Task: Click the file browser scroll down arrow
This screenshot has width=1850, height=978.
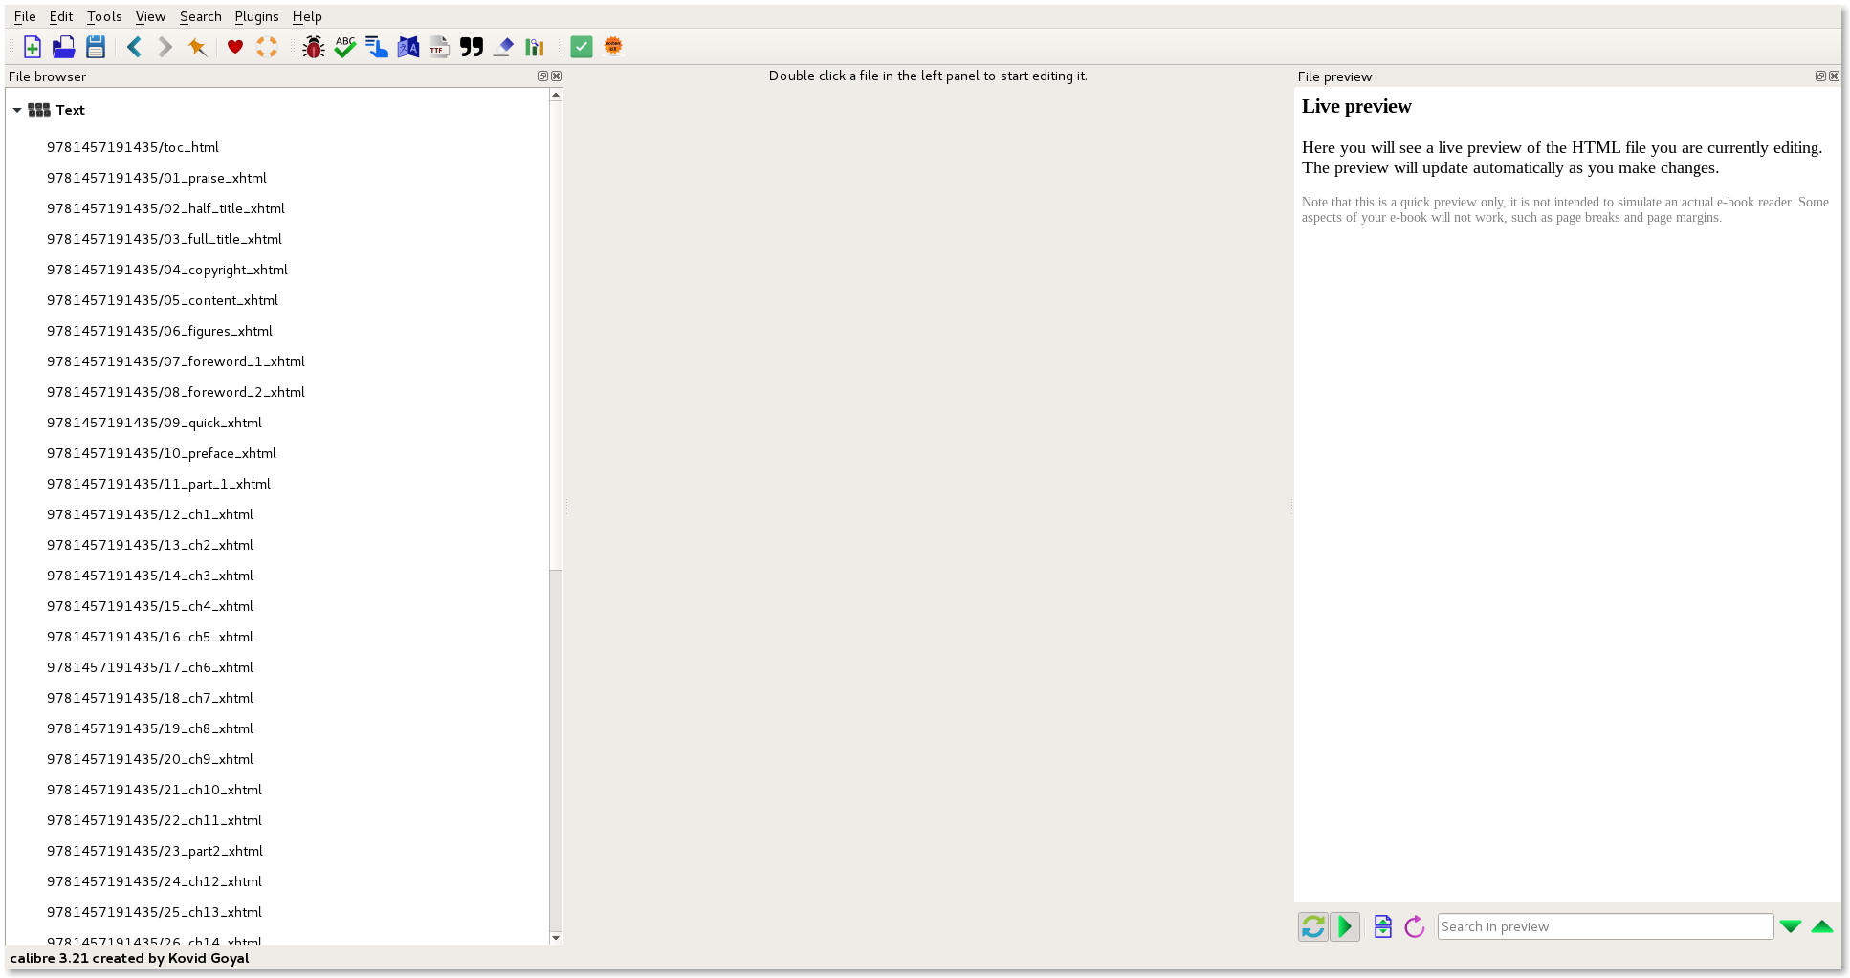Action: click(x=556, y=938)
